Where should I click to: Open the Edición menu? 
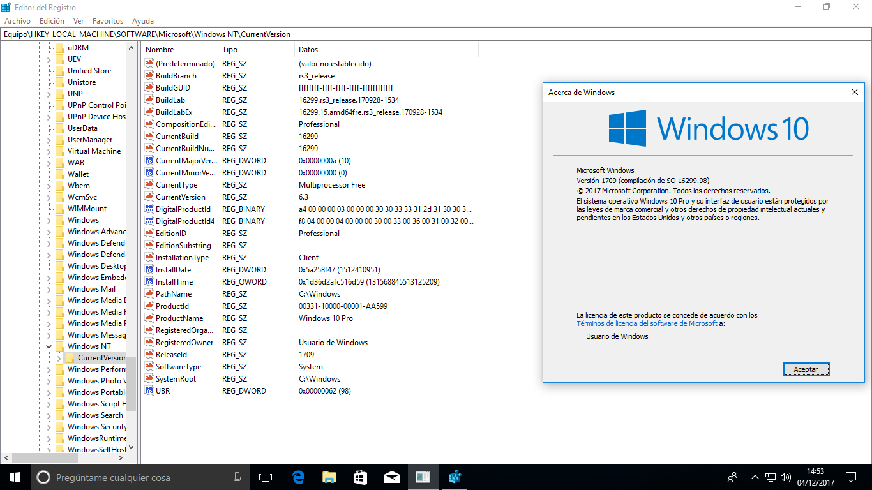pos(52,21)
